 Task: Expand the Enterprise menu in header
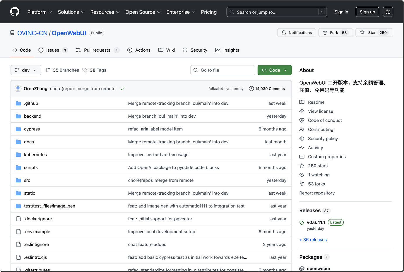click(181, 12)
